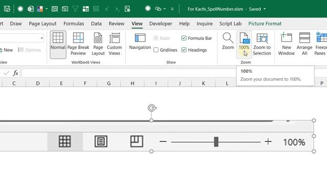Image resolution: width=327 pixels, height=183 pixels.
Task: Click the Page Break Preview icon in the picture
Action: [136, 141]
